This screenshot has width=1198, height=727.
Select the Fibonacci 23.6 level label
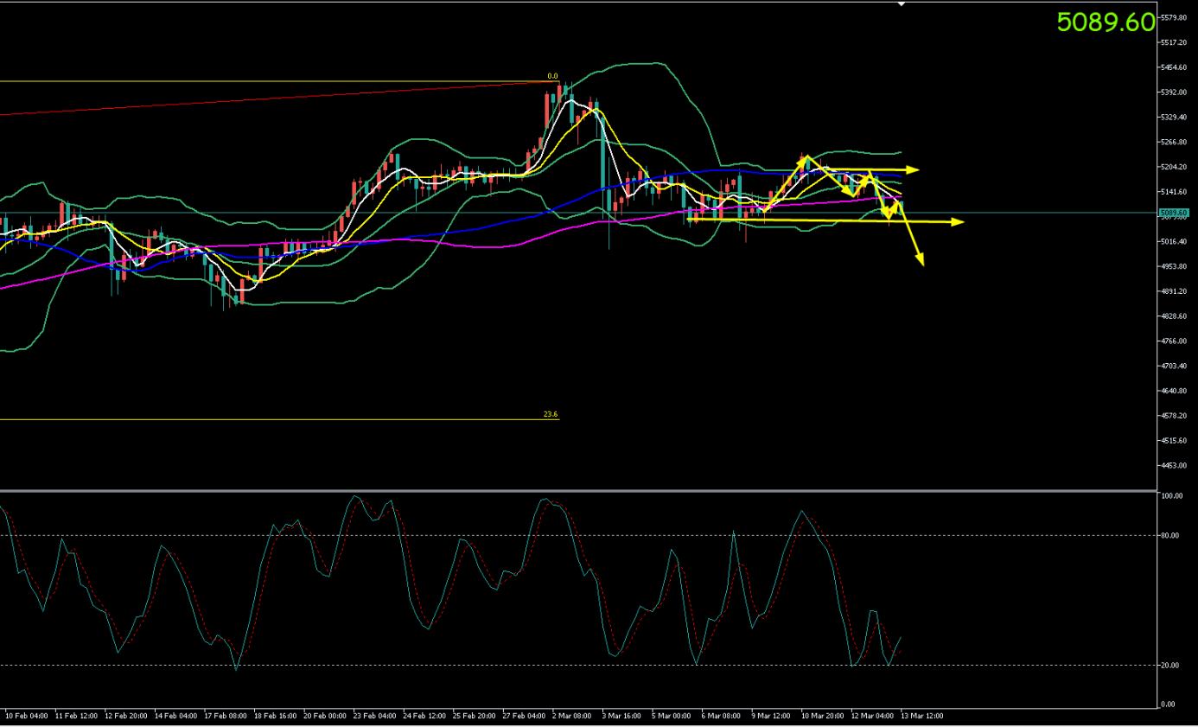tap(550, 415)
